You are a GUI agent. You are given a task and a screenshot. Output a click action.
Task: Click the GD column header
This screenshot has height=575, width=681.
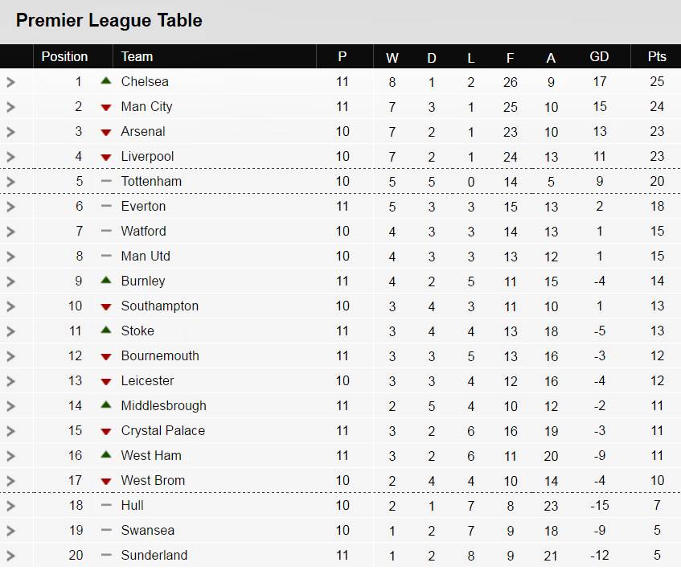pyautogui.click(x=599, y=56)
